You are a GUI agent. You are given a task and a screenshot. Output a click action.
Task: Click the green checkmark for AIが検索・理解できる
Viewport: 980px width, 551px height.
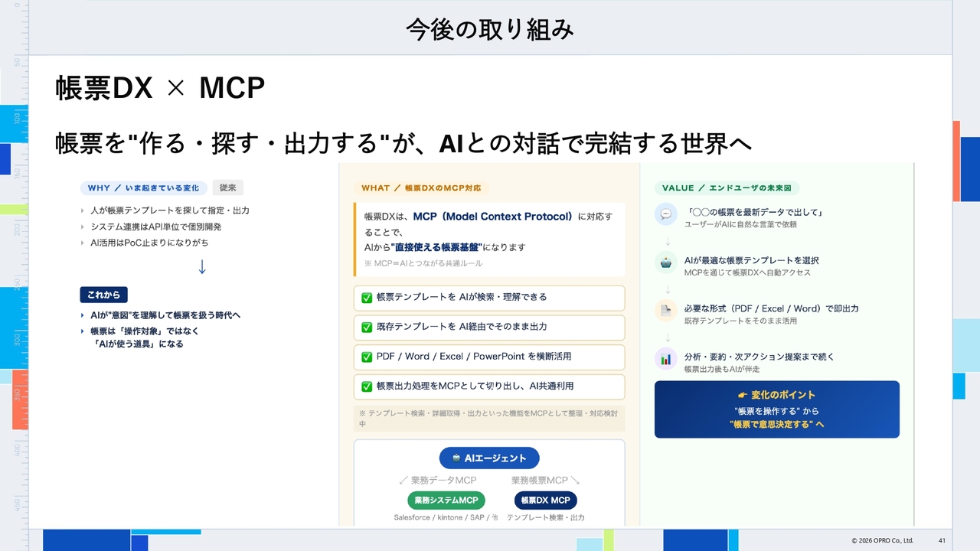point(367,298)
